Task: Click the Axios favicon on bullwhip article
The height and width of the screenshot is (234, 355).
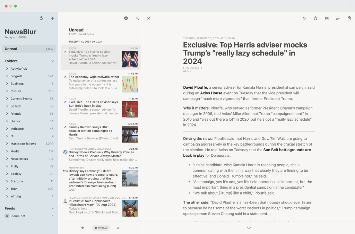Action: pos(65,77)
